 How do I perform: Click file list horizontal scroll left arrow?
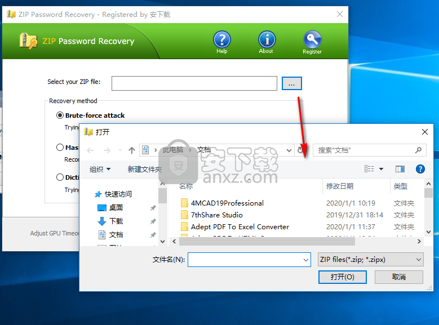(x=174, y=241)
